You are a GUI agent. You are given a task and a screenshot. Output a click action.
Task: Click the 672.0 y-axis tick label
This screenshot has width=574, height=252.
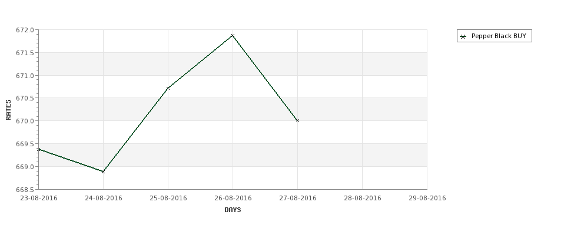tap(25, 30)
